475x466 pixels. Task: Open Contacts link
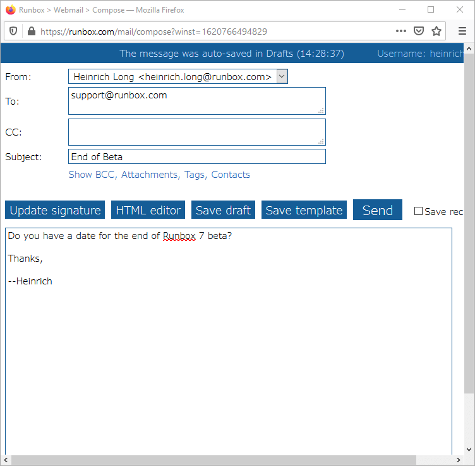click(231, 175)
